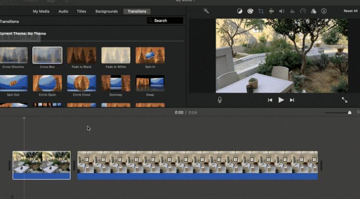Viewport: 360px width, 199px height.
Task: Select the garden patio clip in timeline
Action: 41,165
